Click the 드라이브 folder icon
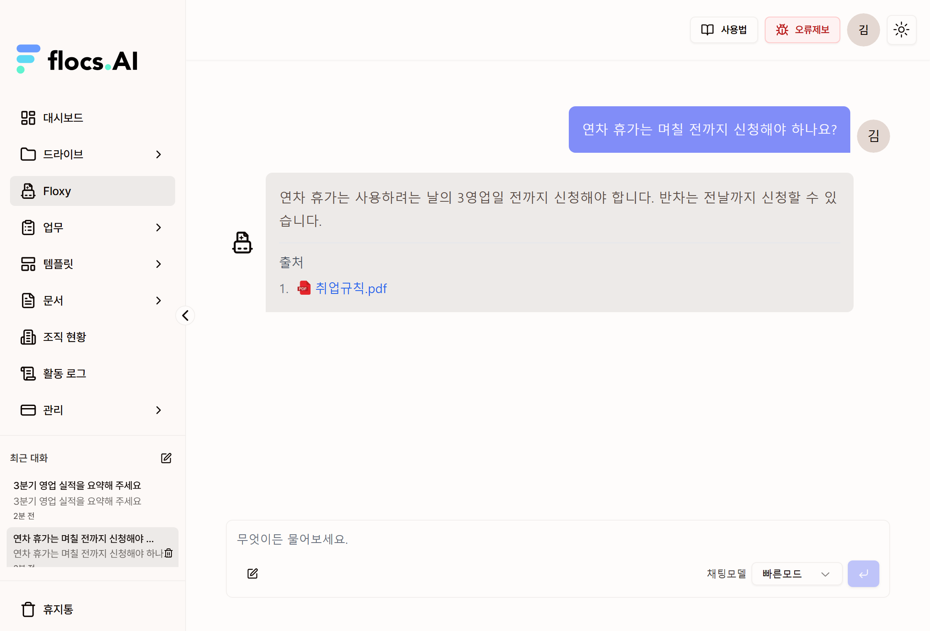This screenshot has height=631, width=930. [x=28, y=154]
